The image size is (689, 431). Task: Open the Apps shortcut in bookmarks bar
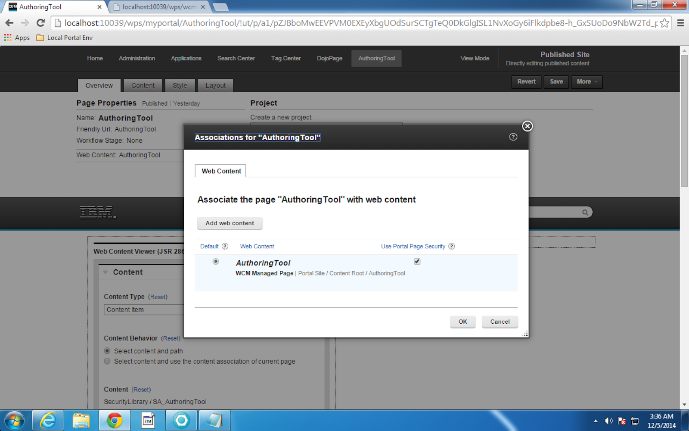[17, 37]
